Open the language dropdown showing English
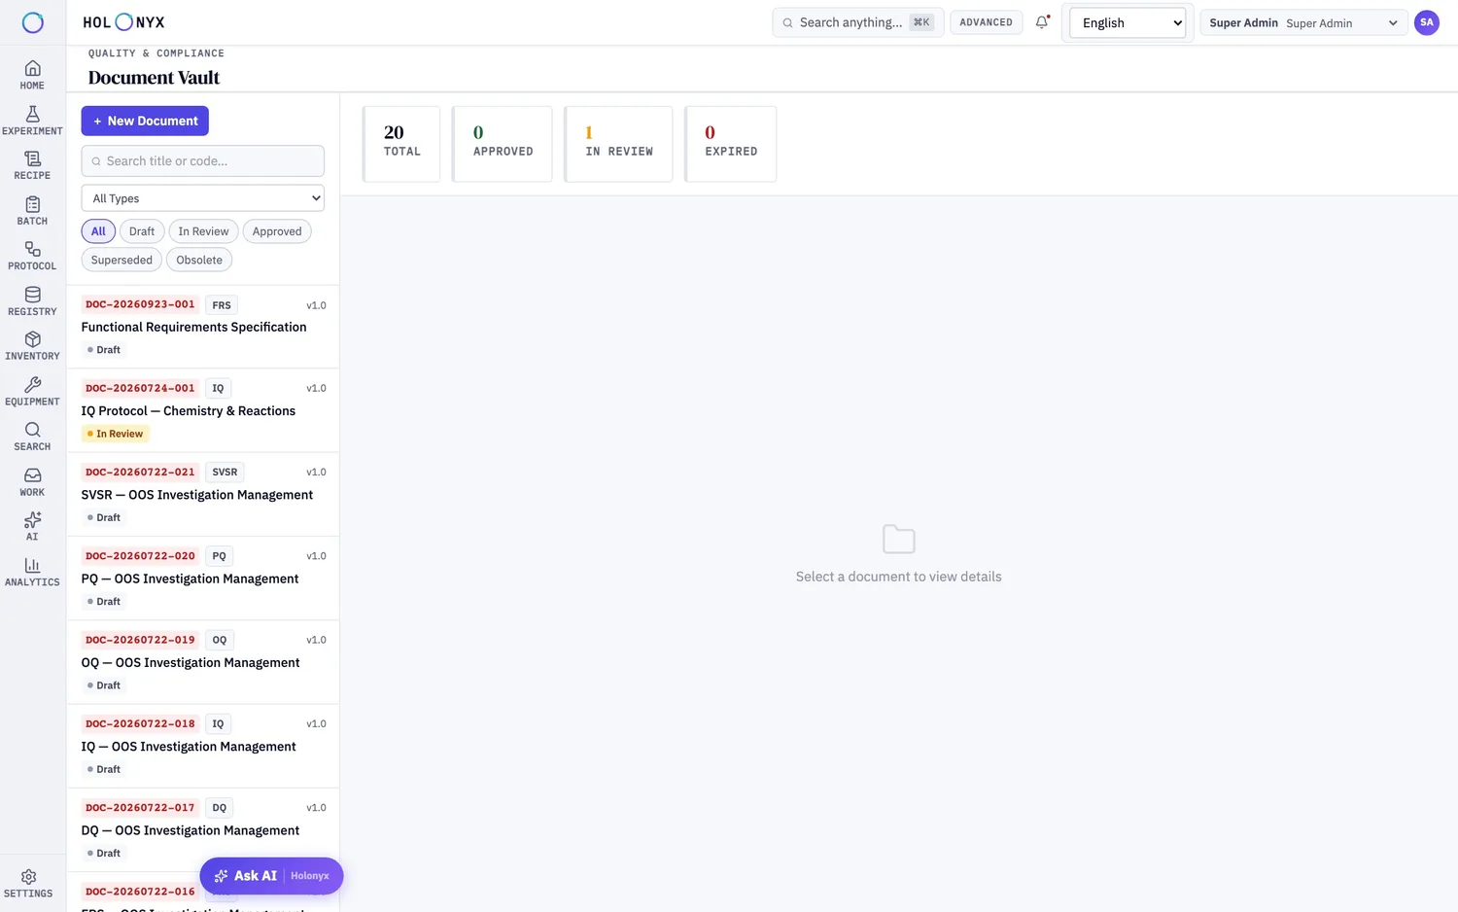This screenshot has height=912, width=1458. point(1128,22)
